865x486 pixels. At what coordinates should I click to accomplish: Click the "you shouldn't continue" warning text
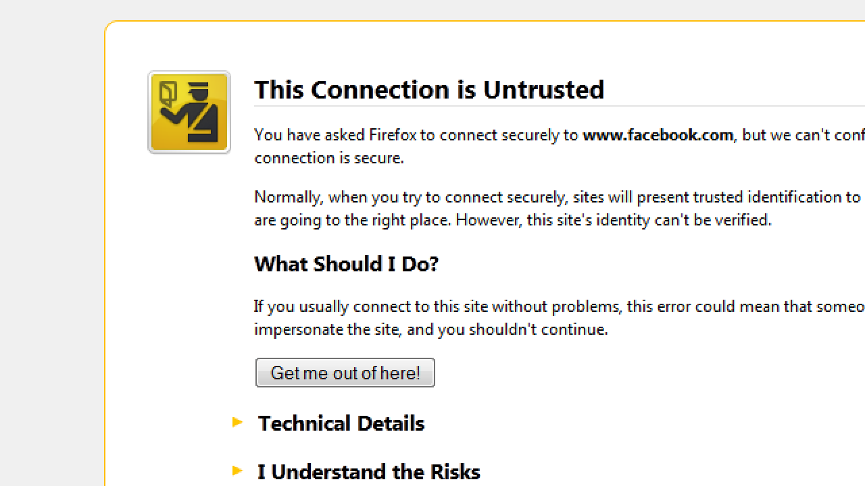(x=522, y=329)
